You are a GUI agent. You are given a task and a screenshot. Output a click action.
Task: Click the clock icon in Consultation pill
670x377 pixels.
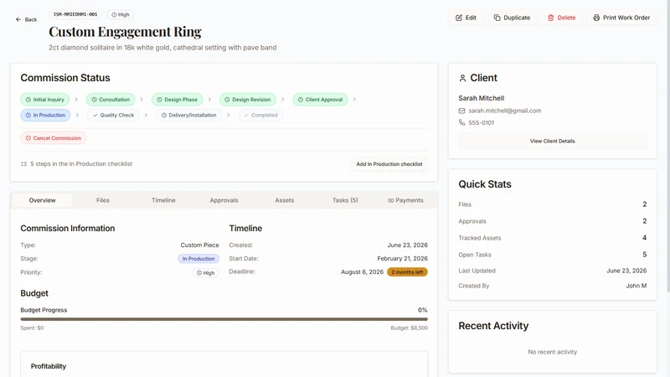pyautogui.click(x=94, y=100)
